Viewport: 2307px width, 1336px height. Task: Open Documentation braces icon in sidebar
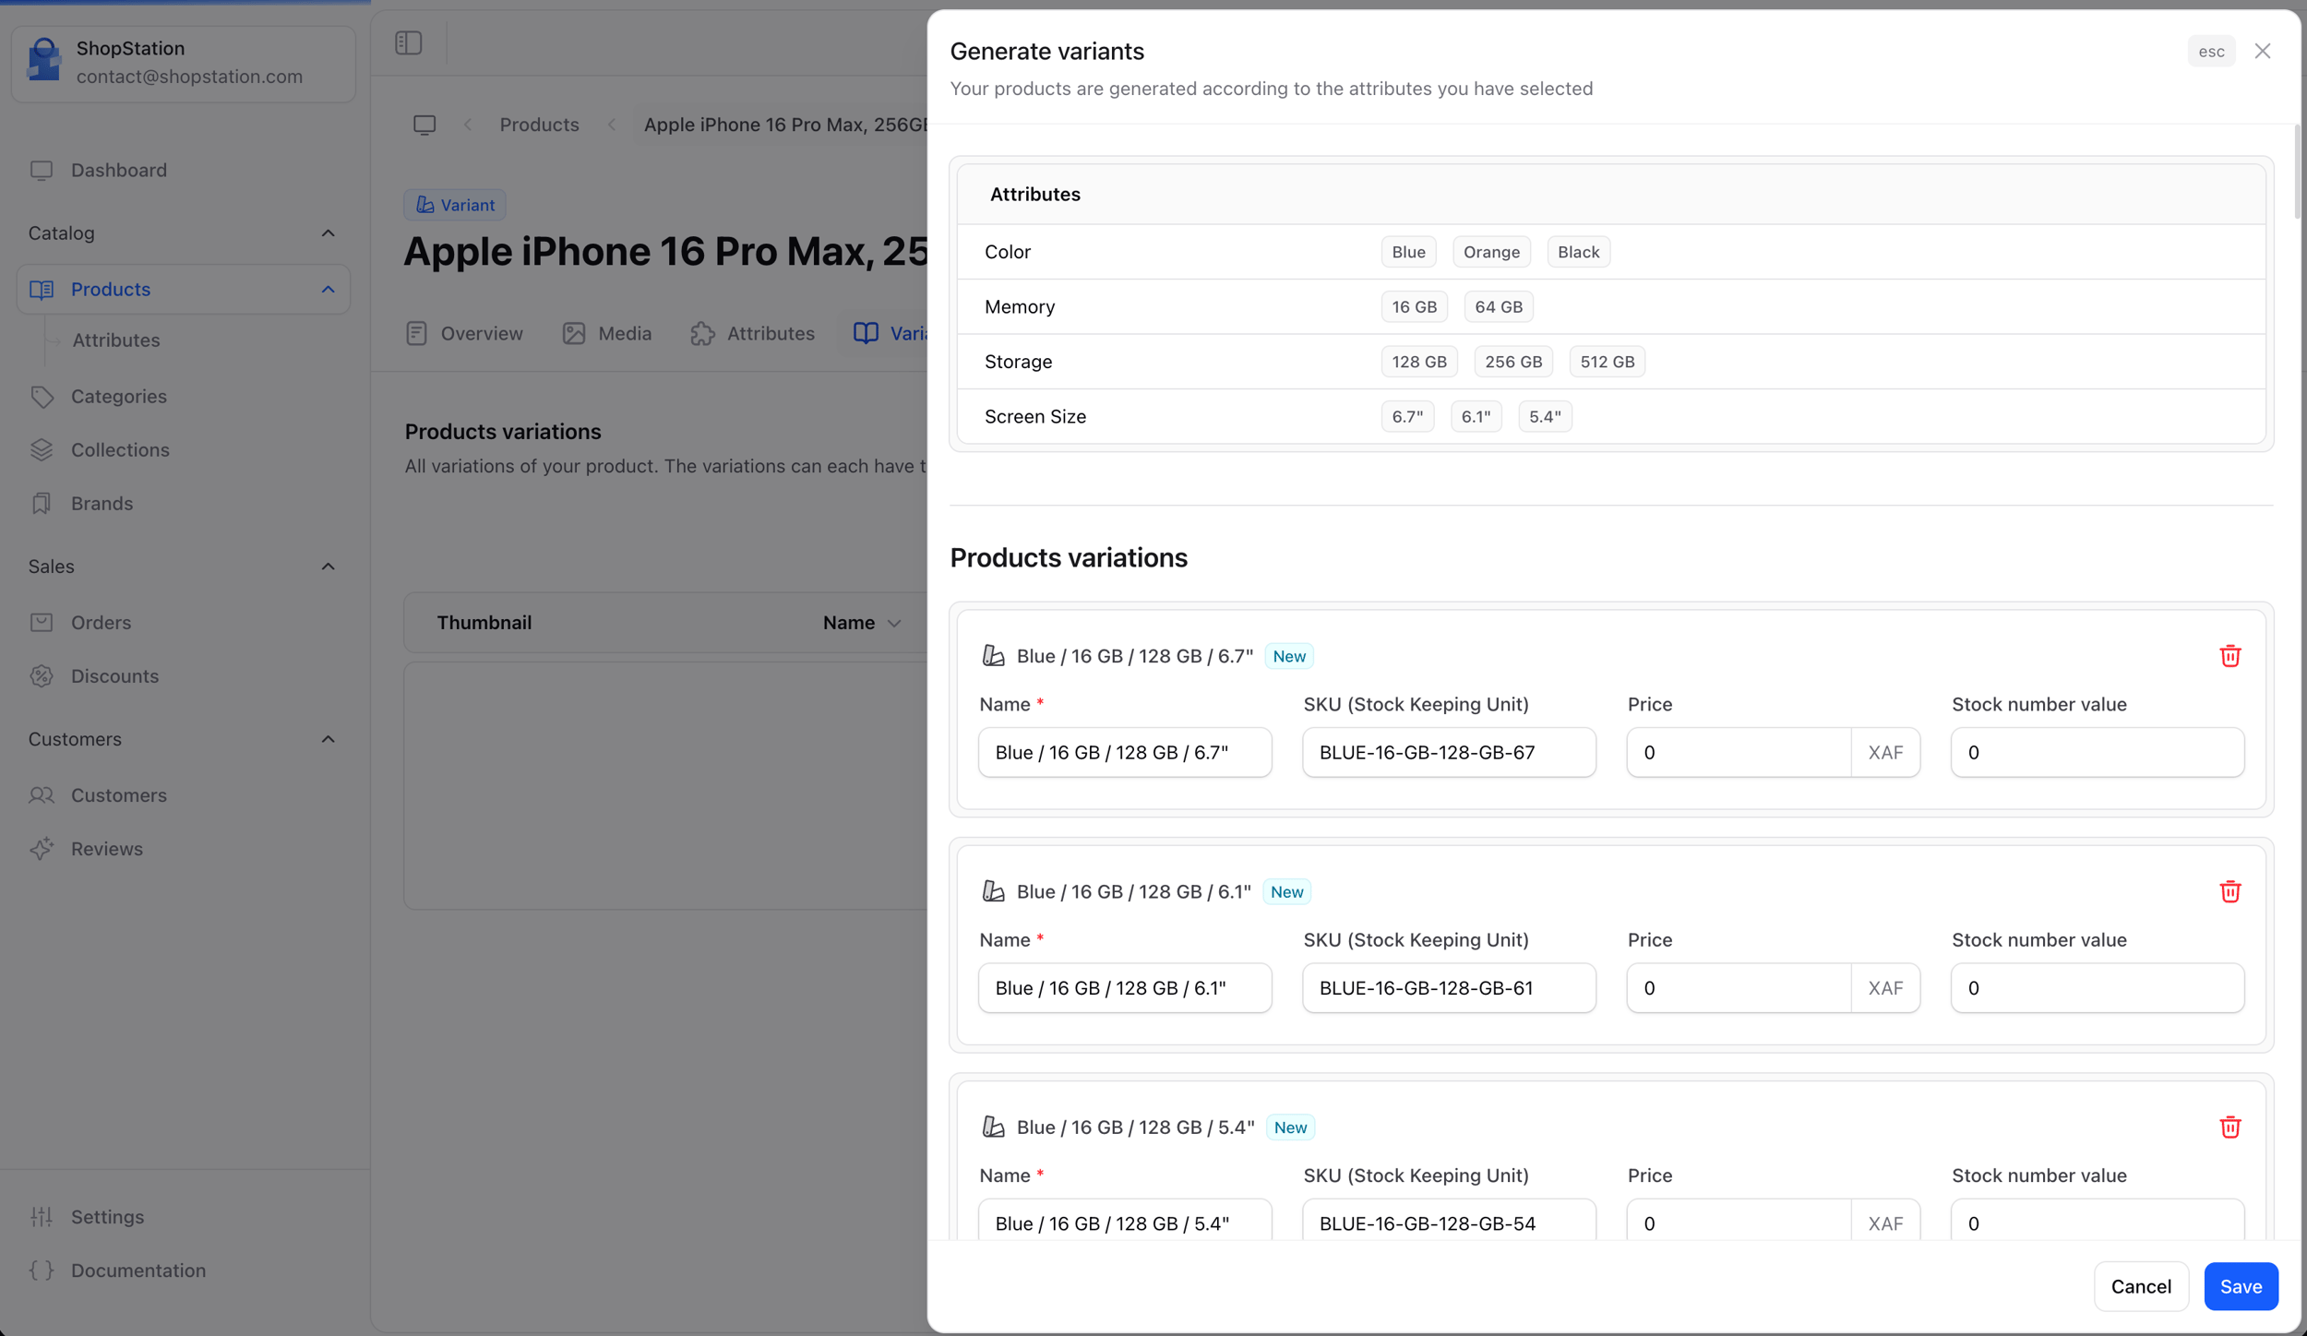click(x=42, y=1270)
